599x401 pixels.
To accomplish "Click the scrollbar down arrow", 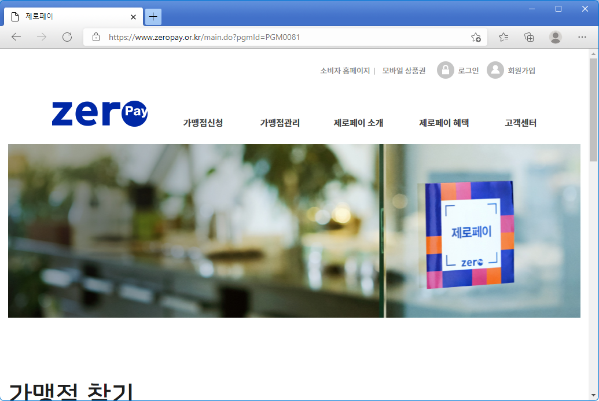I will point(593,395).
